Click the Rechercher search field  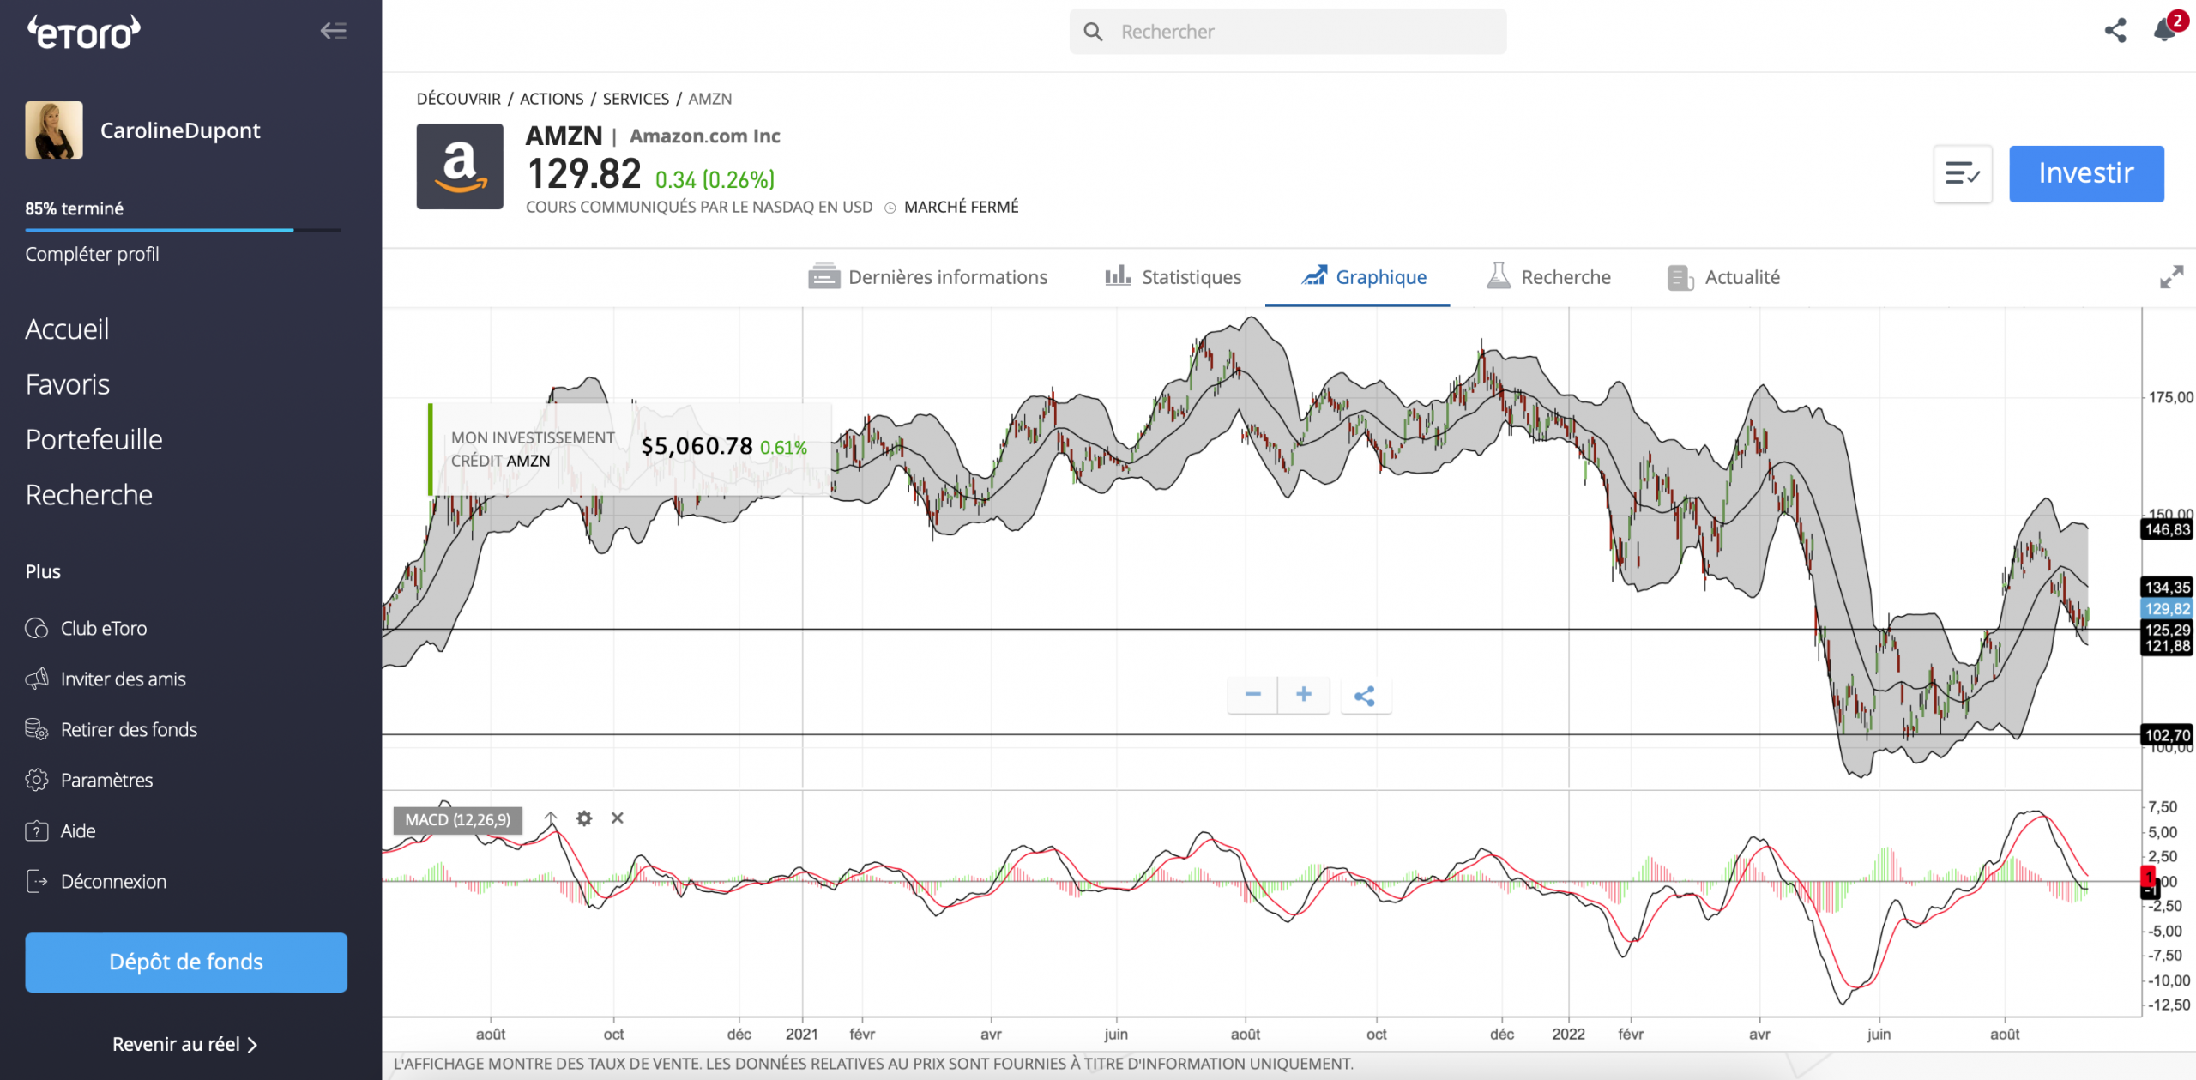[x=1288, y=32]
